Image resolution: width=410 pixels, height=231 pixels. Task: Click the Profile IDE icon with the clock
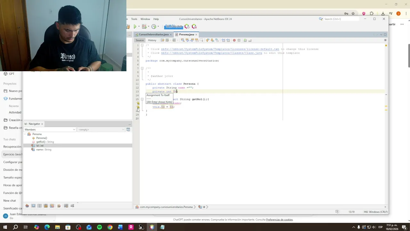(x=187, y=27)
